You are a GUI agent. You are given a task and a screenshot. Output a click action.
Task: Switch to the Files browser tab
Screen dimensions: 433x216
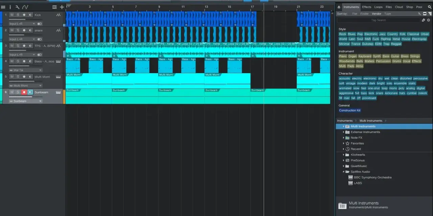tap(389, 7)
